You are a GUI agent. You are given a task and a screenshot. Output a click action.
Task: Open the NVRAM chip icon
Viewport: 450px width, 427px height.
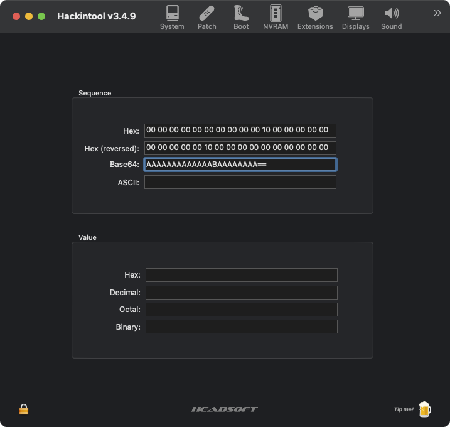coord(275,17)
